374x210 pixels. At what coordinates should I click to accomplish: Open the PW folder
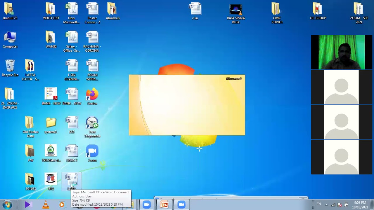pos(30,154)
